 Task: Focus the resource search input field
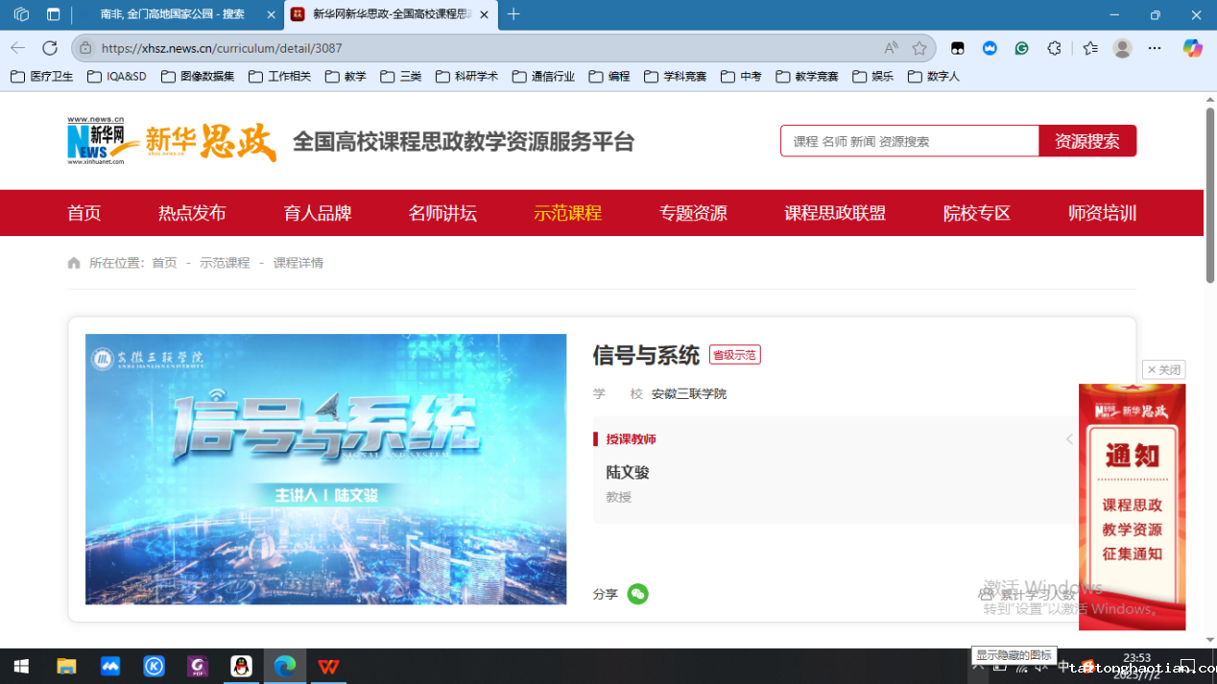[x=909, y=141]
